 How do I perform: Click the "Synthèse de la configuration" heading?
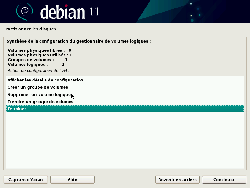click(x=79, y=41)
